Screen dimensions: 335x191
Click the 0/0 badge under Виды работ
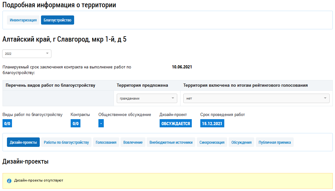(7, 124)
